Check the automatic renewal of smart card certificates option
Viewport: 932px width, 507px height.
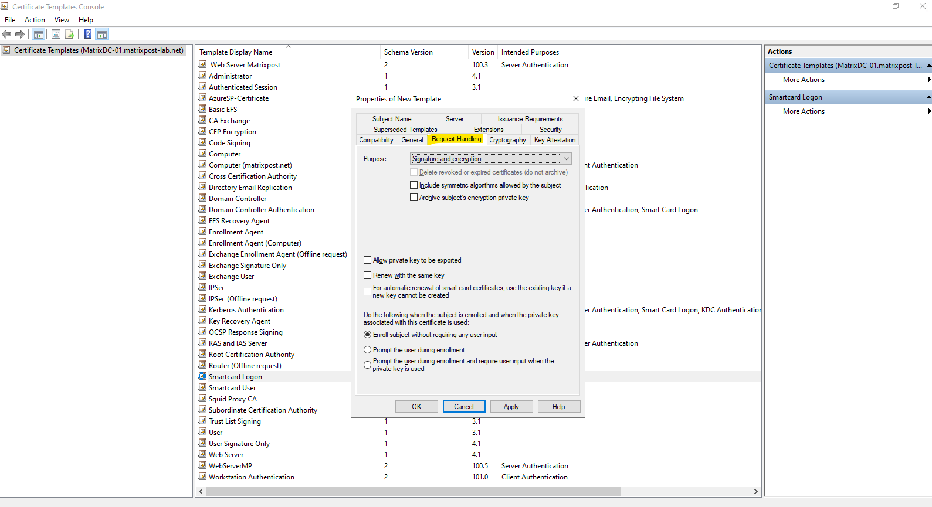coord(368,291)
